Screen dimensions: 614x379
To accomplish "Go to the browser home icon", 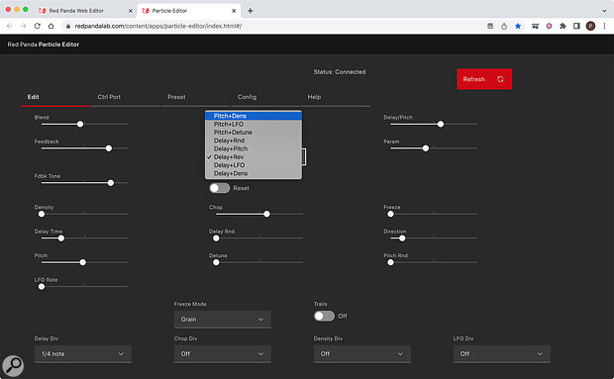I will pos(51,26).
